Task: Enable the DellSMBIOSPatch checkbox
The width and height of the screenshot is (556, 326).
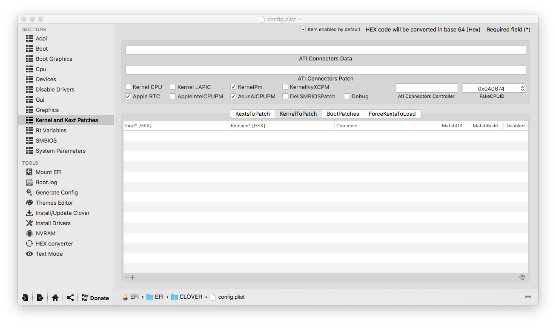Action: click(x=285, y=96)
